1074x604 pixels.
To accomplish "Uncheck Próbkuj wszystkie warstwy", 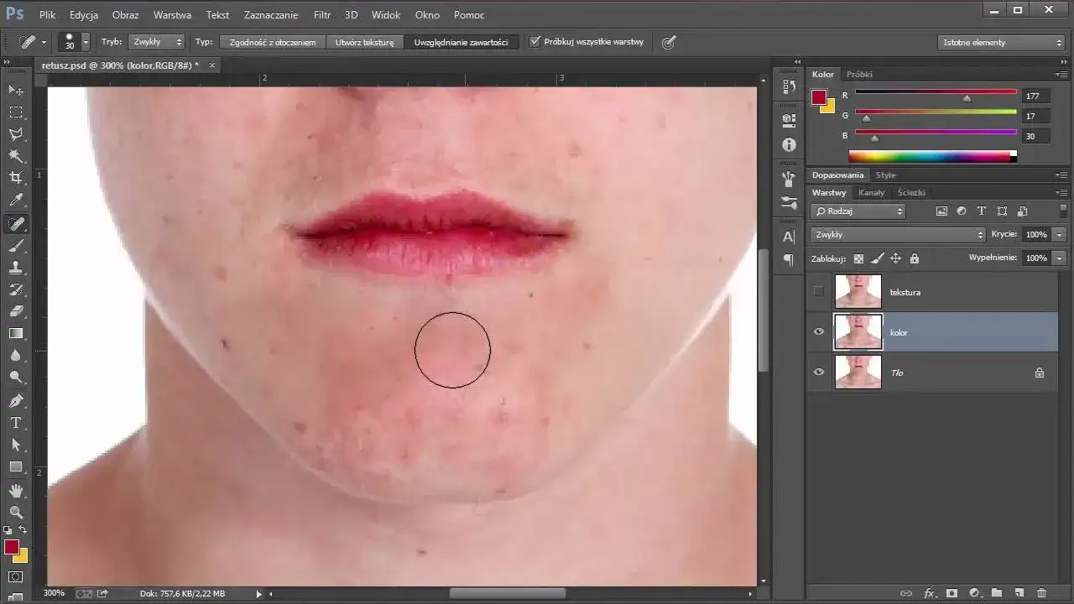I will (535, 41).
